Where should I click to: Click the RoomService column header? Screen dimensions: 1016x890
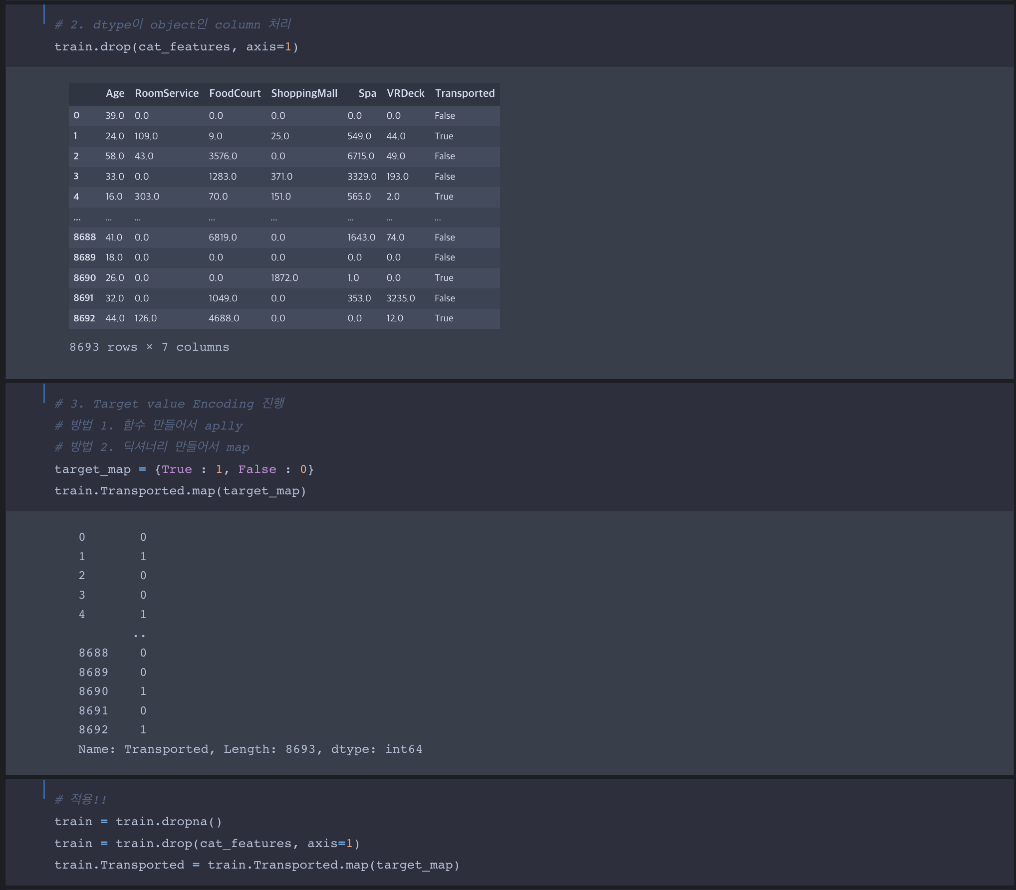pyautogui.click(x=167, y=93)
